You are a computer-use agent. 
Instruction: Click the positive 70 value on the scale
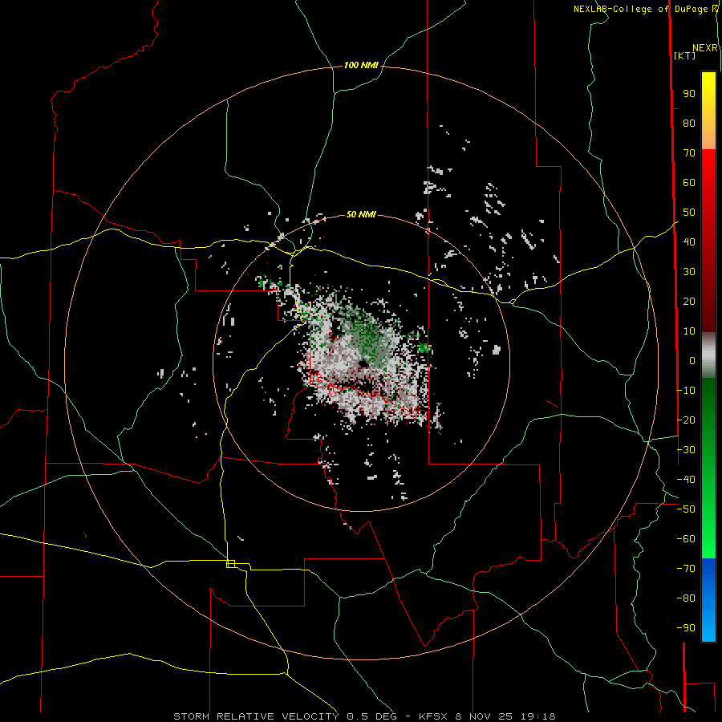coord(689,153)
